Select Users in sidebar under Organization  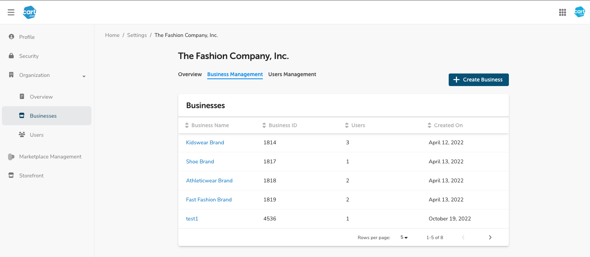(37, 135)
